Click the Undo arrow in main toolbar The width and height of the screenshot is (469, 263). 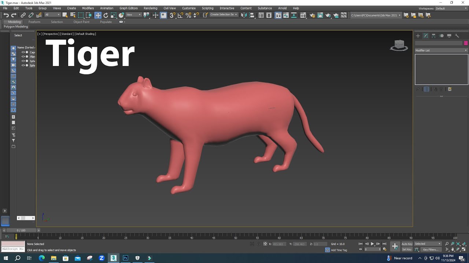point(6,15)
